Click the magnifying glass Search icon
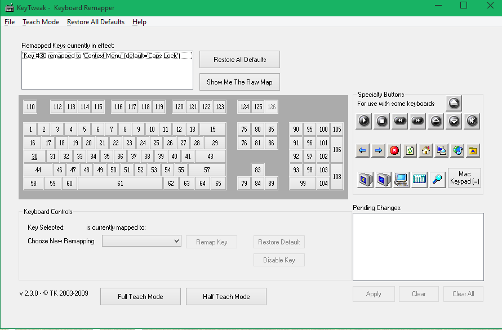 437,180
